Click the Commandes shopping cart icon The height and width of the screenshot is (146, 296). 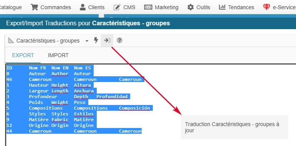34,7
